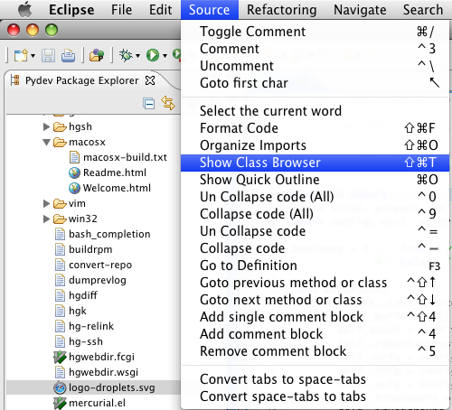The width and height of the screenshot is (452, 410).
Task: Close the Pydev Package Explorer view
Action: [x=150, y=80]
